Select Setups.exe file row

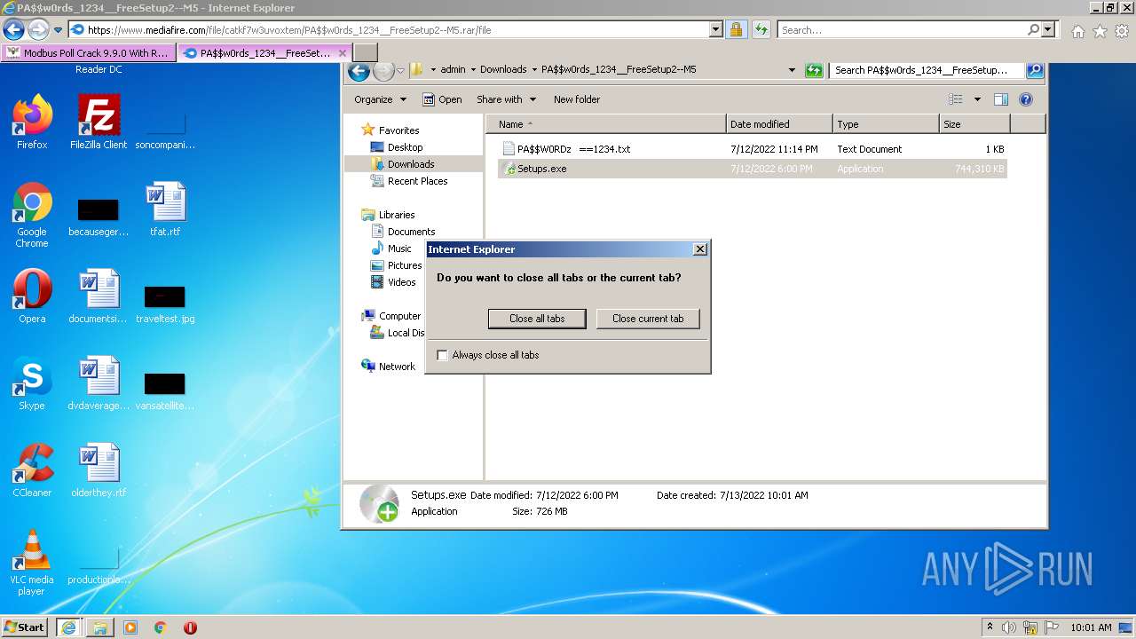(753, 169)
